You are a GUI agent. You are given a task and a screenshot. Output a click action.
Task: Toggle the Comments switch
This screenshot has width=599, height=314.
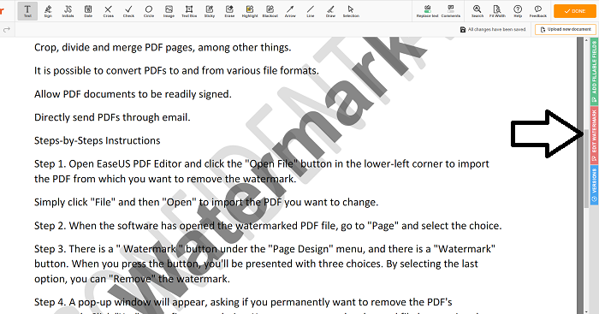(451, 11)
